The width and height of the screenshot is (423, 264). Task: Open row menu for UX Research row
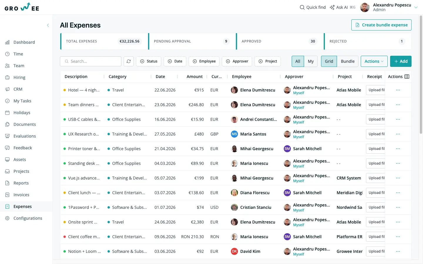(398, 134)
